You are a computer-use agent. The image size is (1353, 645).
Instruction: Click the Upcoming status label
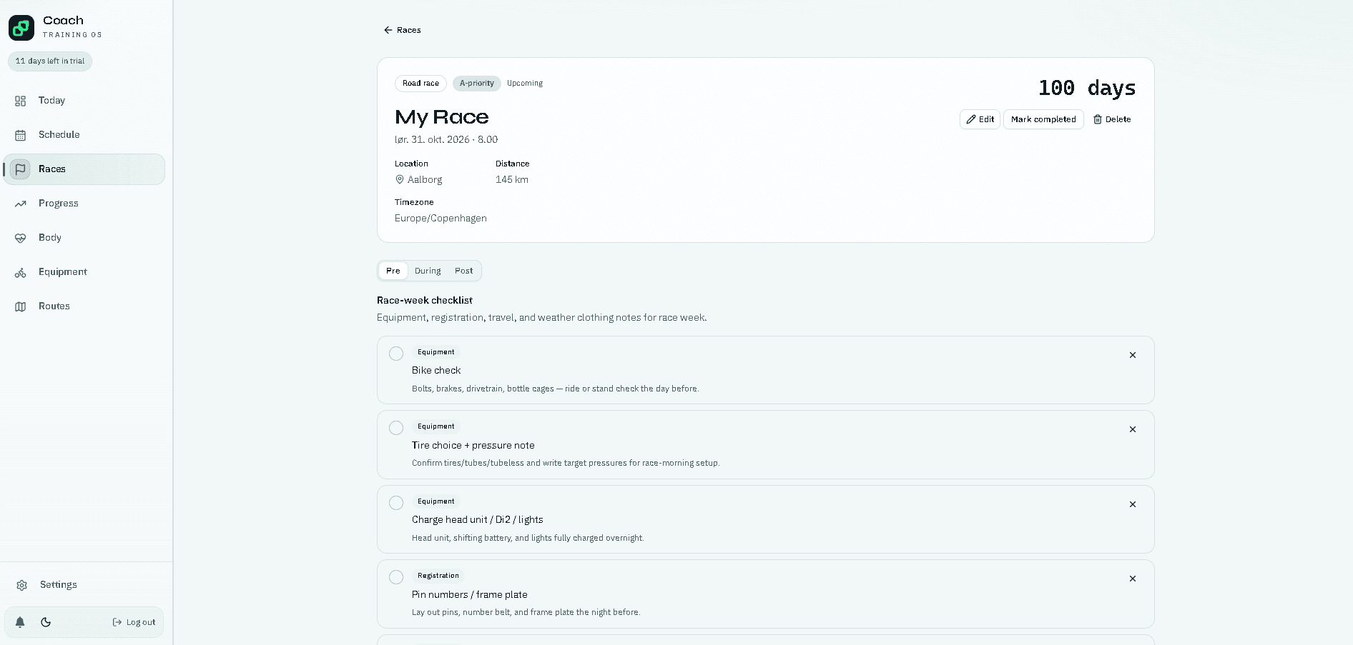pos(525,84)
